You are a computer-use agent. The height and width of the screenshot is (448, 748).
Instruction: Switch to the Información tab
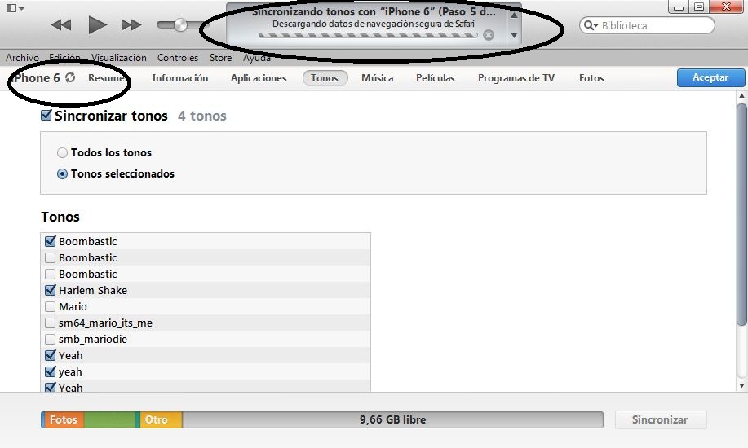[x=179, y=77]
